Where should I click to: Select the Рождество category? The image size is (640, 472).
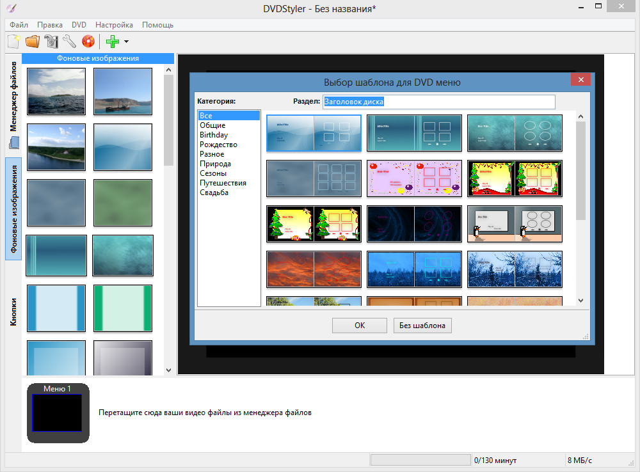click(x=218, y=145)
